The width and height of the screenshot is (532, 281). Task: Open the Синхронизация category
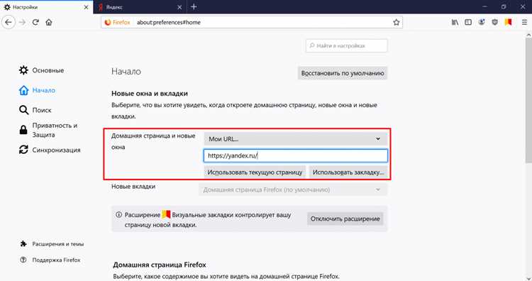tap(50, 150)
